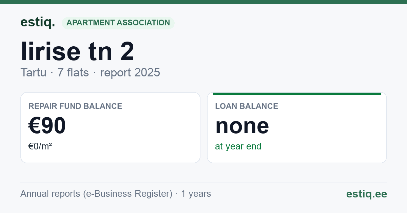This screenshot has height=213, width=407.
Task: Open the Loan Balance card
Action: tap(297, 127)
